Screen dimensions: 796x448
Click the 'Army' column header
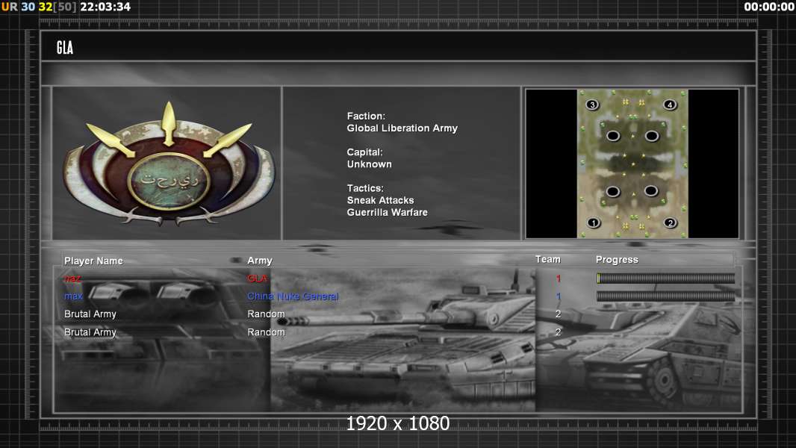click(260, 261)
